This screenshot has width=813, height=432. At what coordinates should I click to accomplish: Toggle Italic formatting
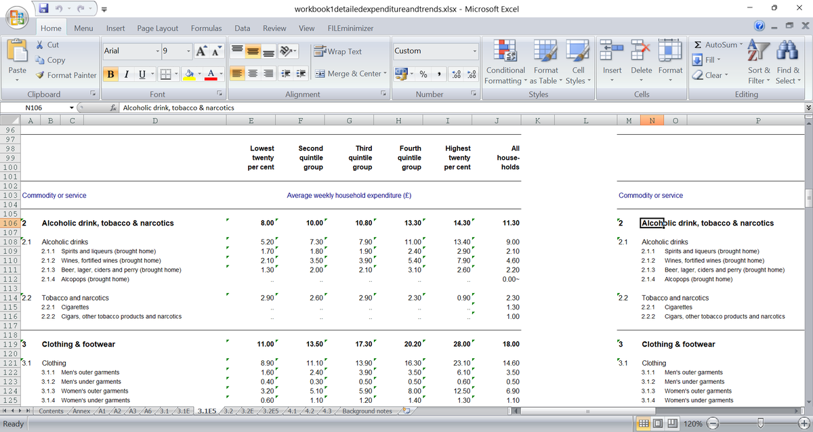tap(125, 74)
